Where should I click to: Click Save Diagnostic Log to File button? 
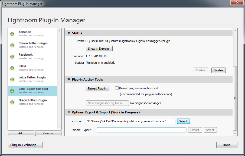click(107, 103)
